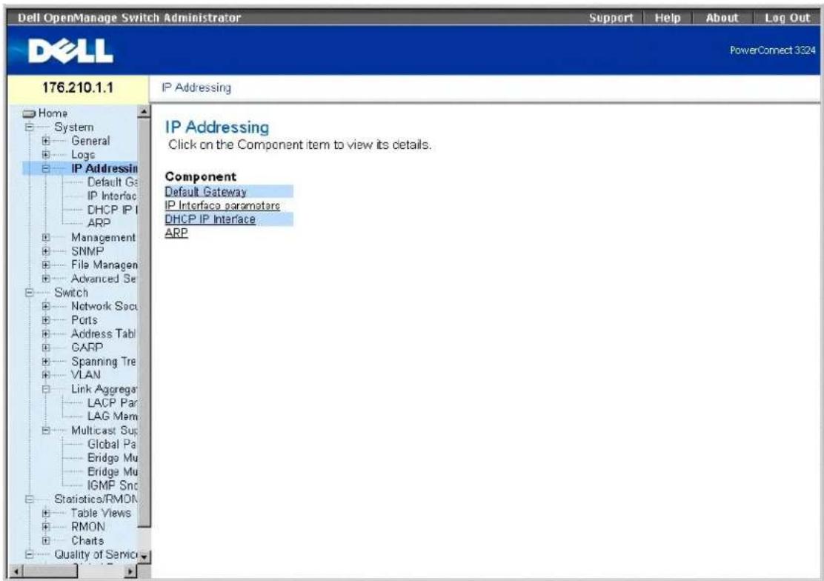
Task: Collapse the IP Addressing tree node
Action: 46,169
